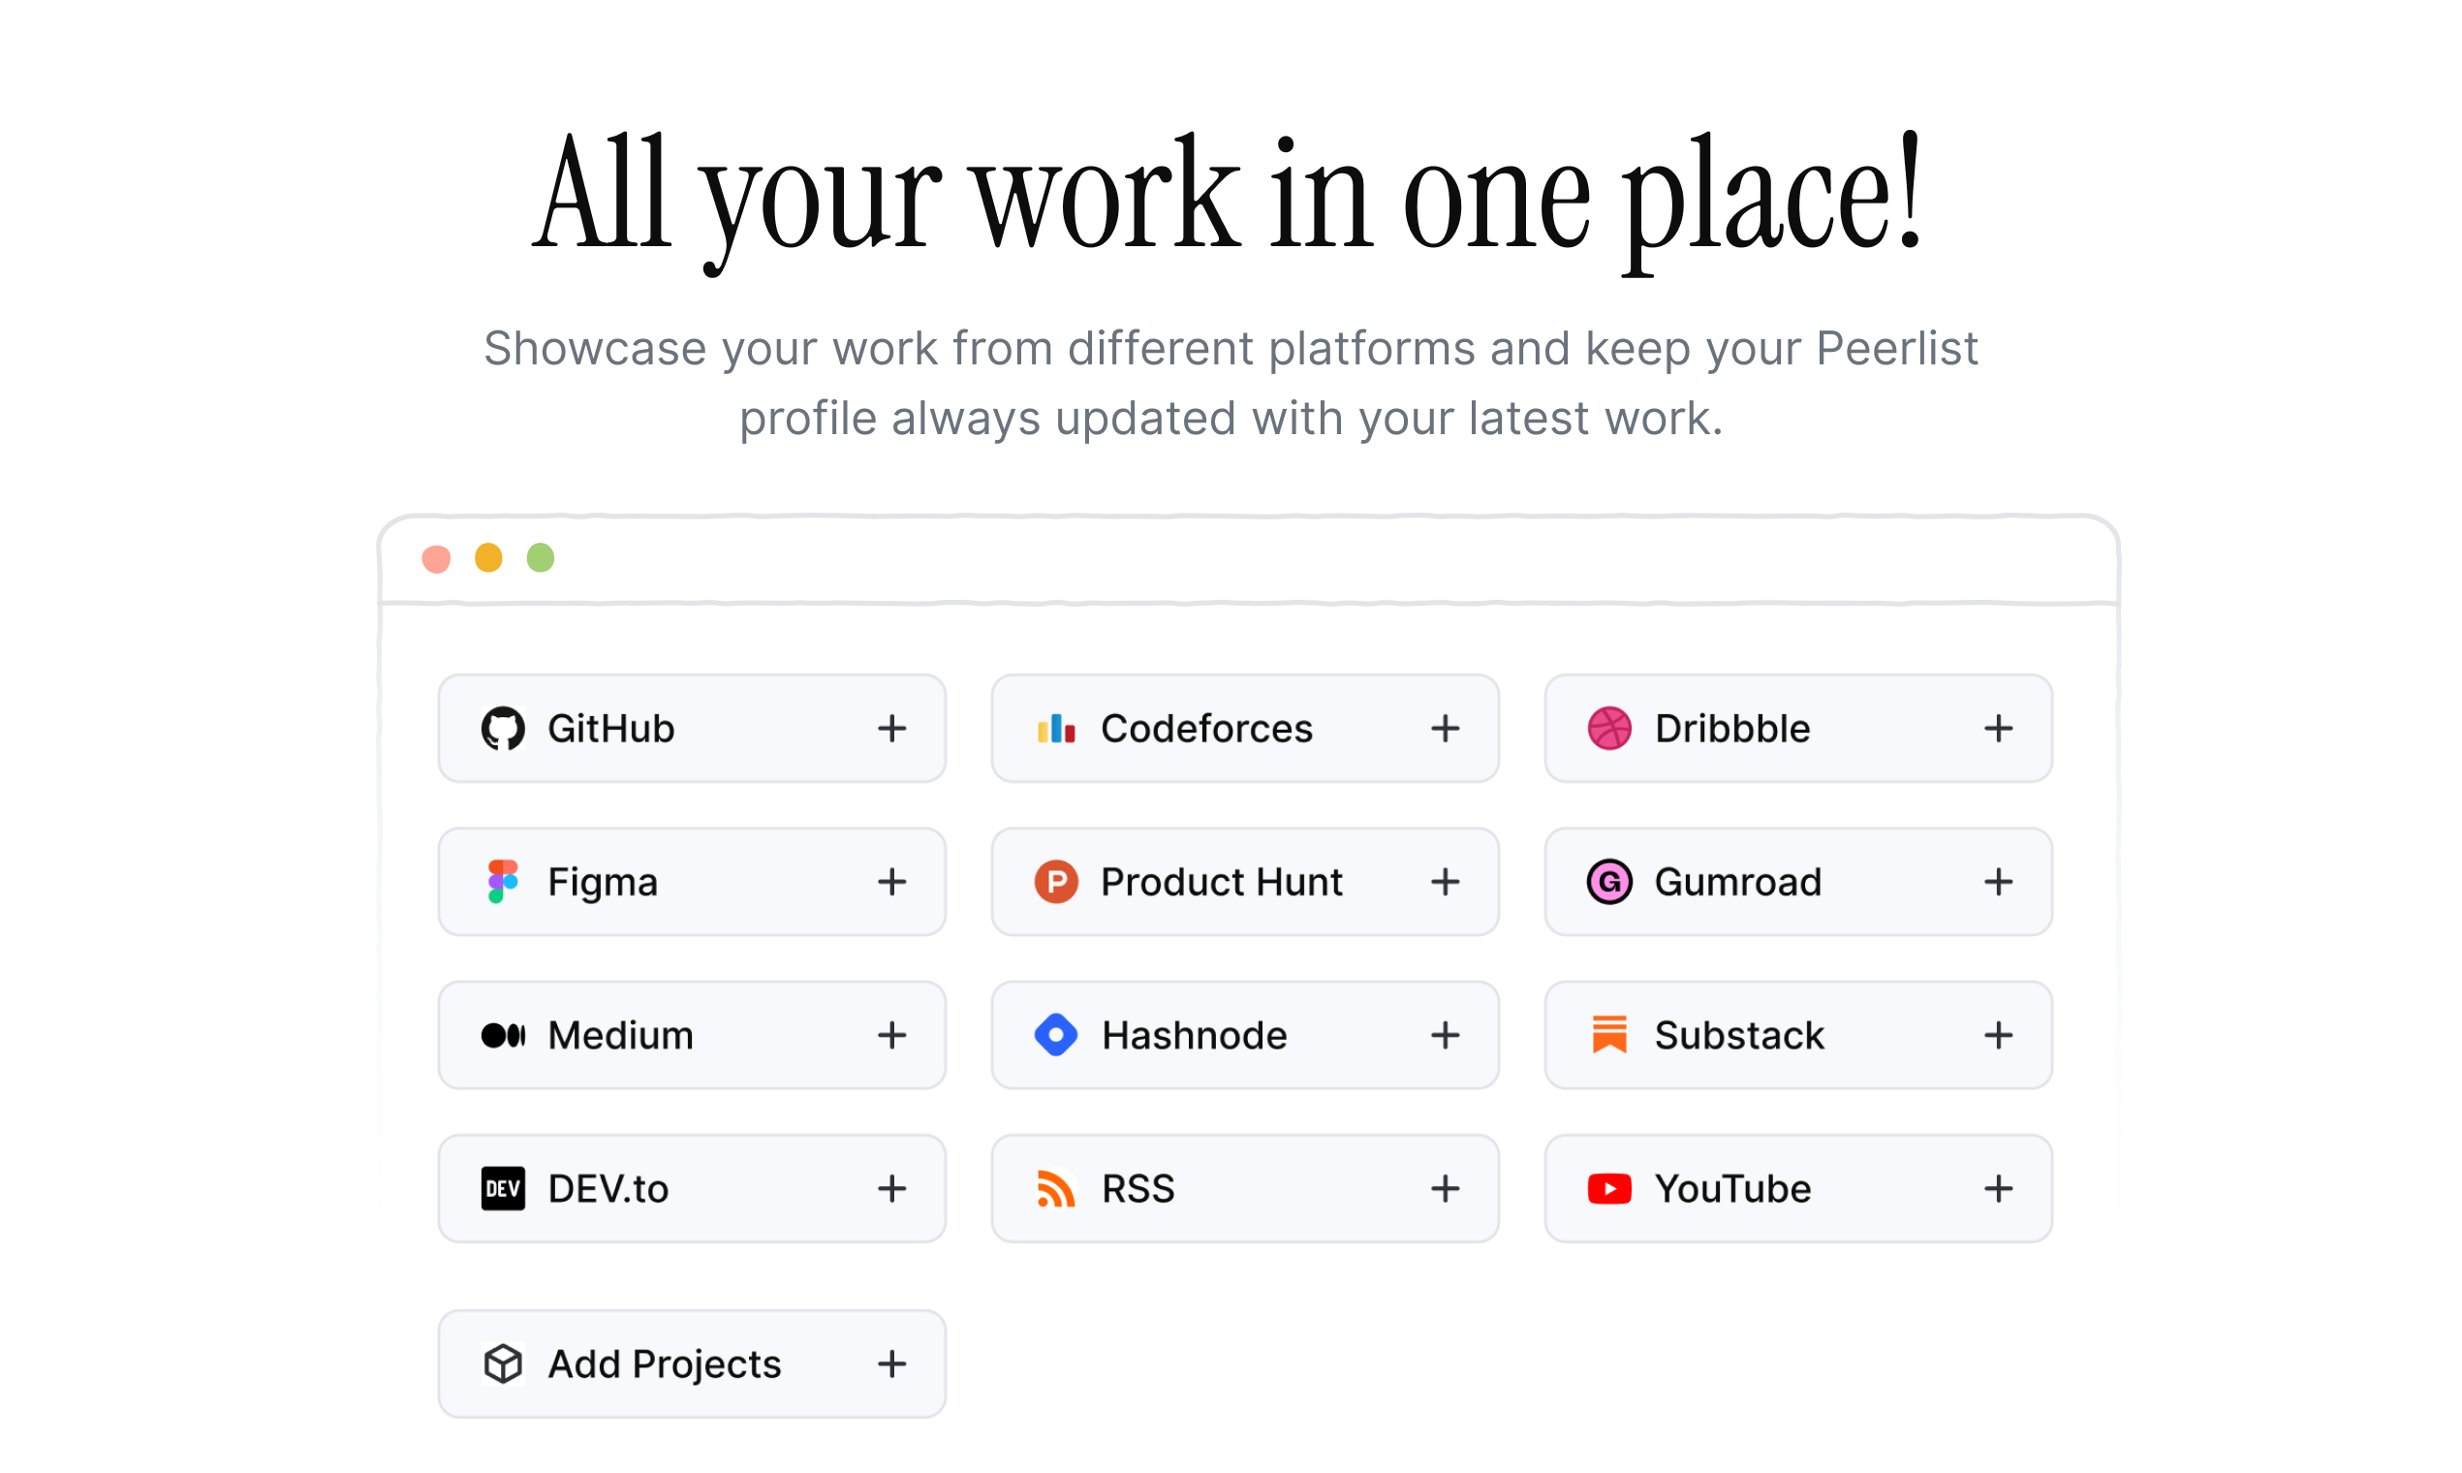This screenshot has height=1473, width=2462.
Task: Click the Codeforces bar chart icon
Action: coord(1056,729)
